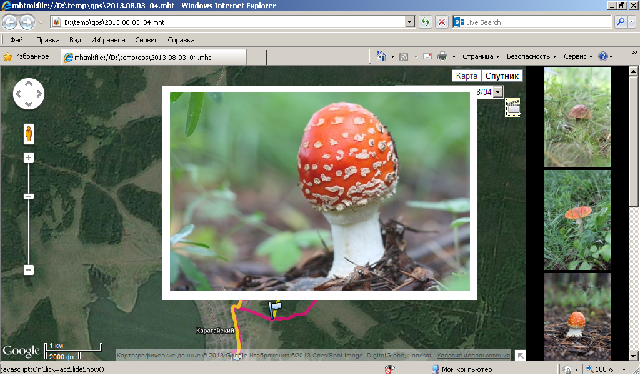Select the mhtml:file 2013.08.03_04.mht tab
Screen dimensions: 640x375
[154, 57]
